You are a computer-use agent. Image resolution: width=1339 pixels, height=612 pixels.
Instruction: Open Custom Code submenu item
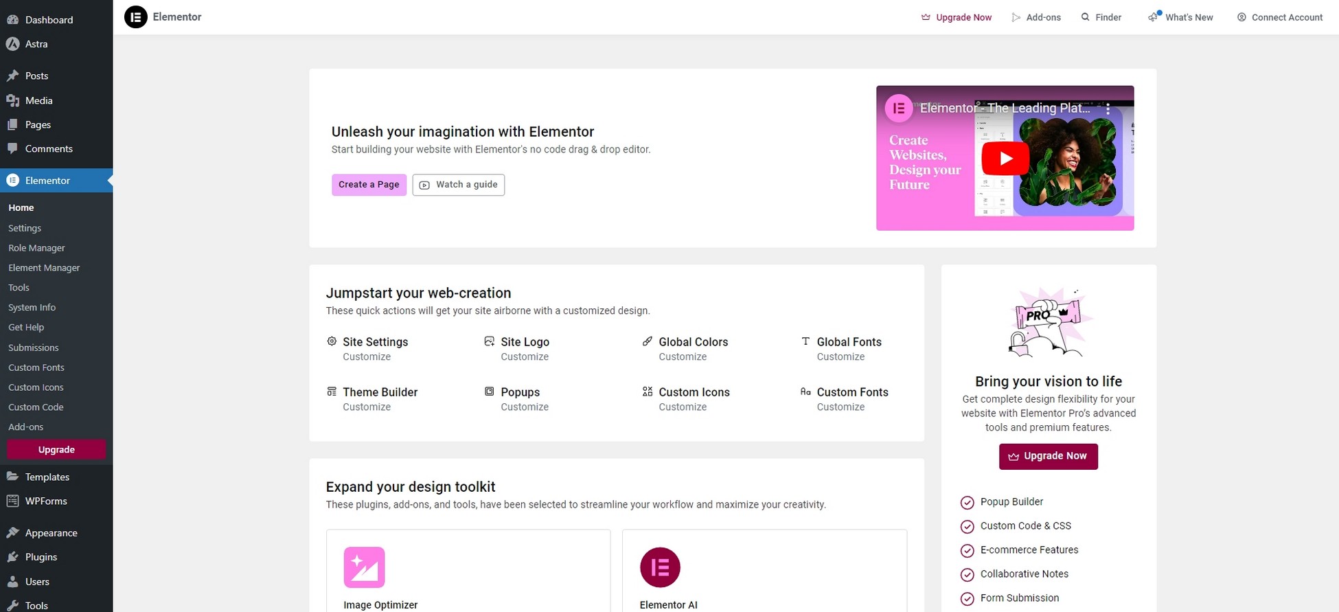[x=36, y=407]
